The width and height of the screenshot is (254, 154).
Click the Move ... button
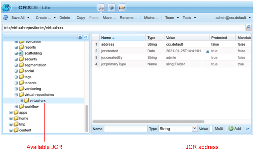coord(109,18)
